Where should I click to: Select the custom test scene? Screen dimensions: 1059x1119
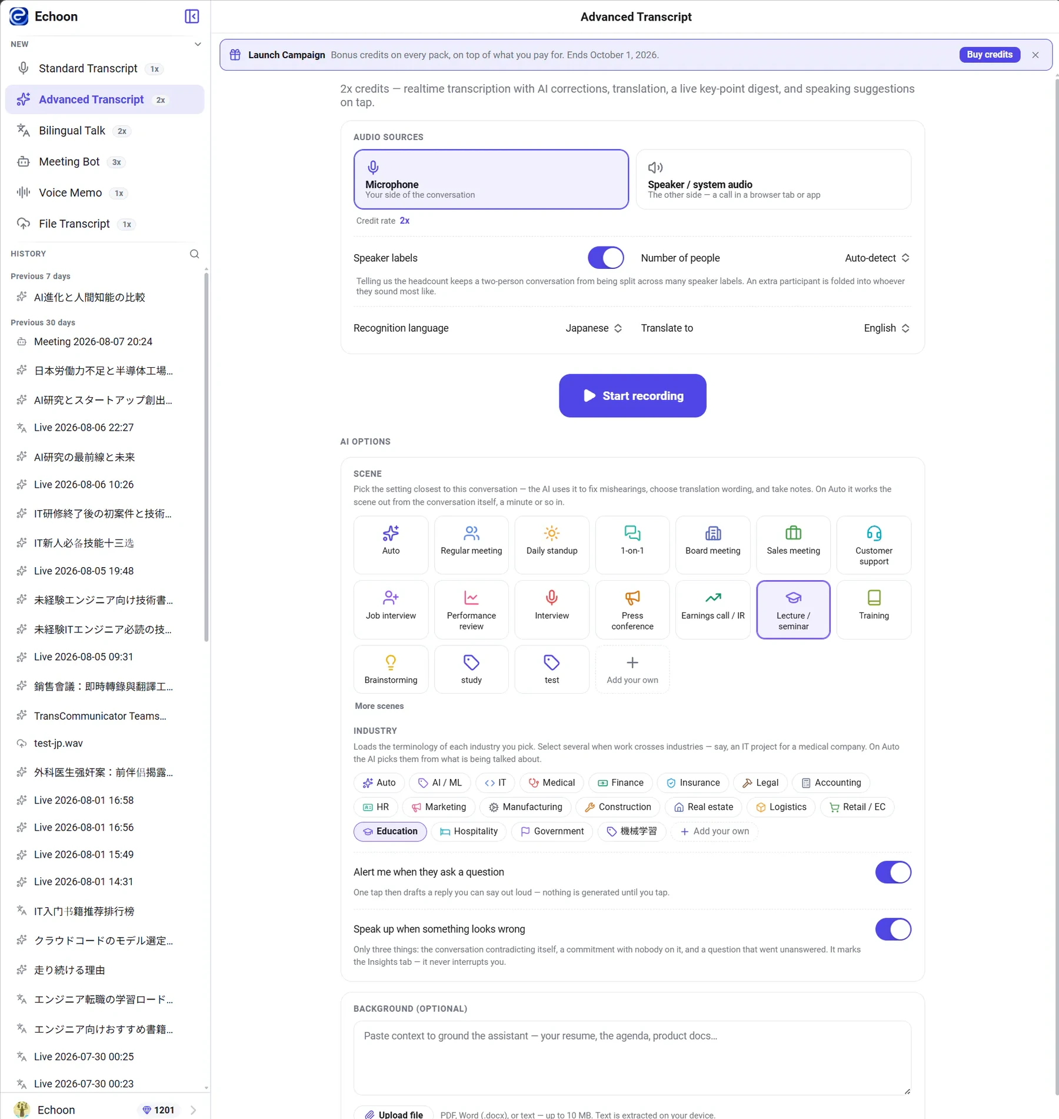pos(552,670)
